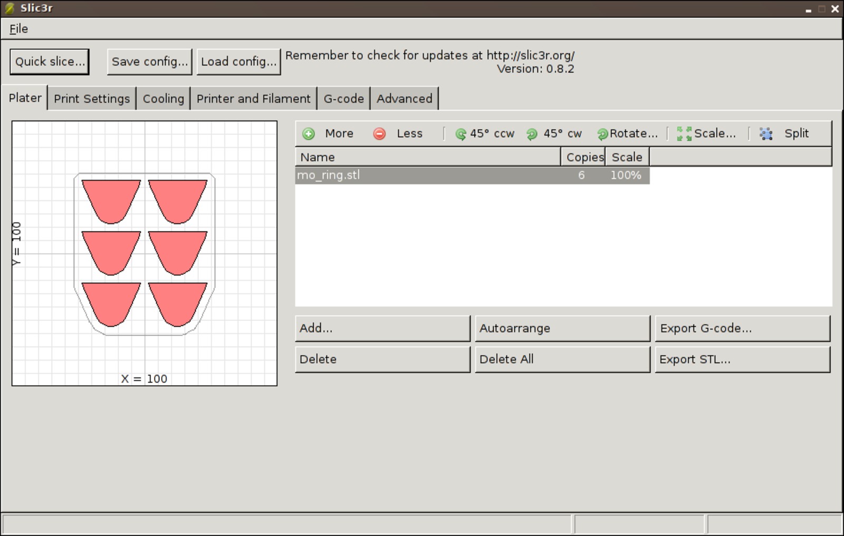This screenshot has height=536, width=844.
Task: Click the red Less minus icon
Action: pyautogui.click(x=379, y=134)
